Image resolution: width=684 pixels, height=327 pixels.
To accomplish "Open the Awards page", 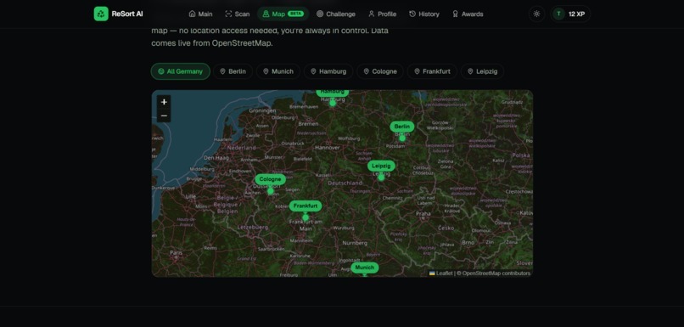I will point(468,14).
